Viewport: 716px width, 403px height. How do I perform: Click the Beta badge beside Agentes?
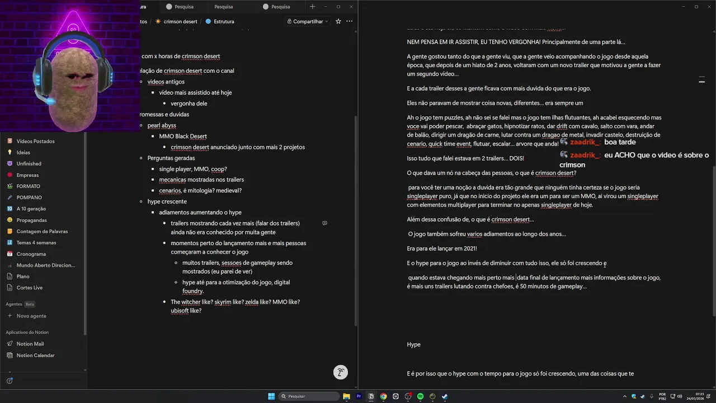point(30,304)
